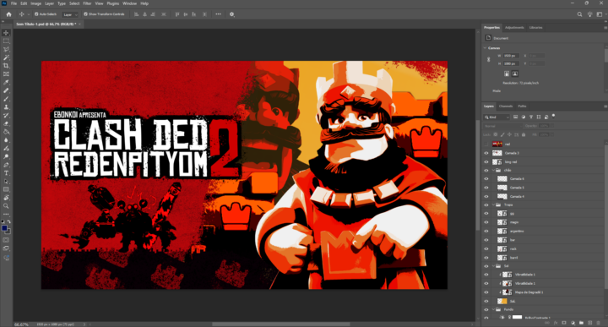The image size is (608, 327).
Task: Open the foreground color swatch
Action: [x=4, y=228]
